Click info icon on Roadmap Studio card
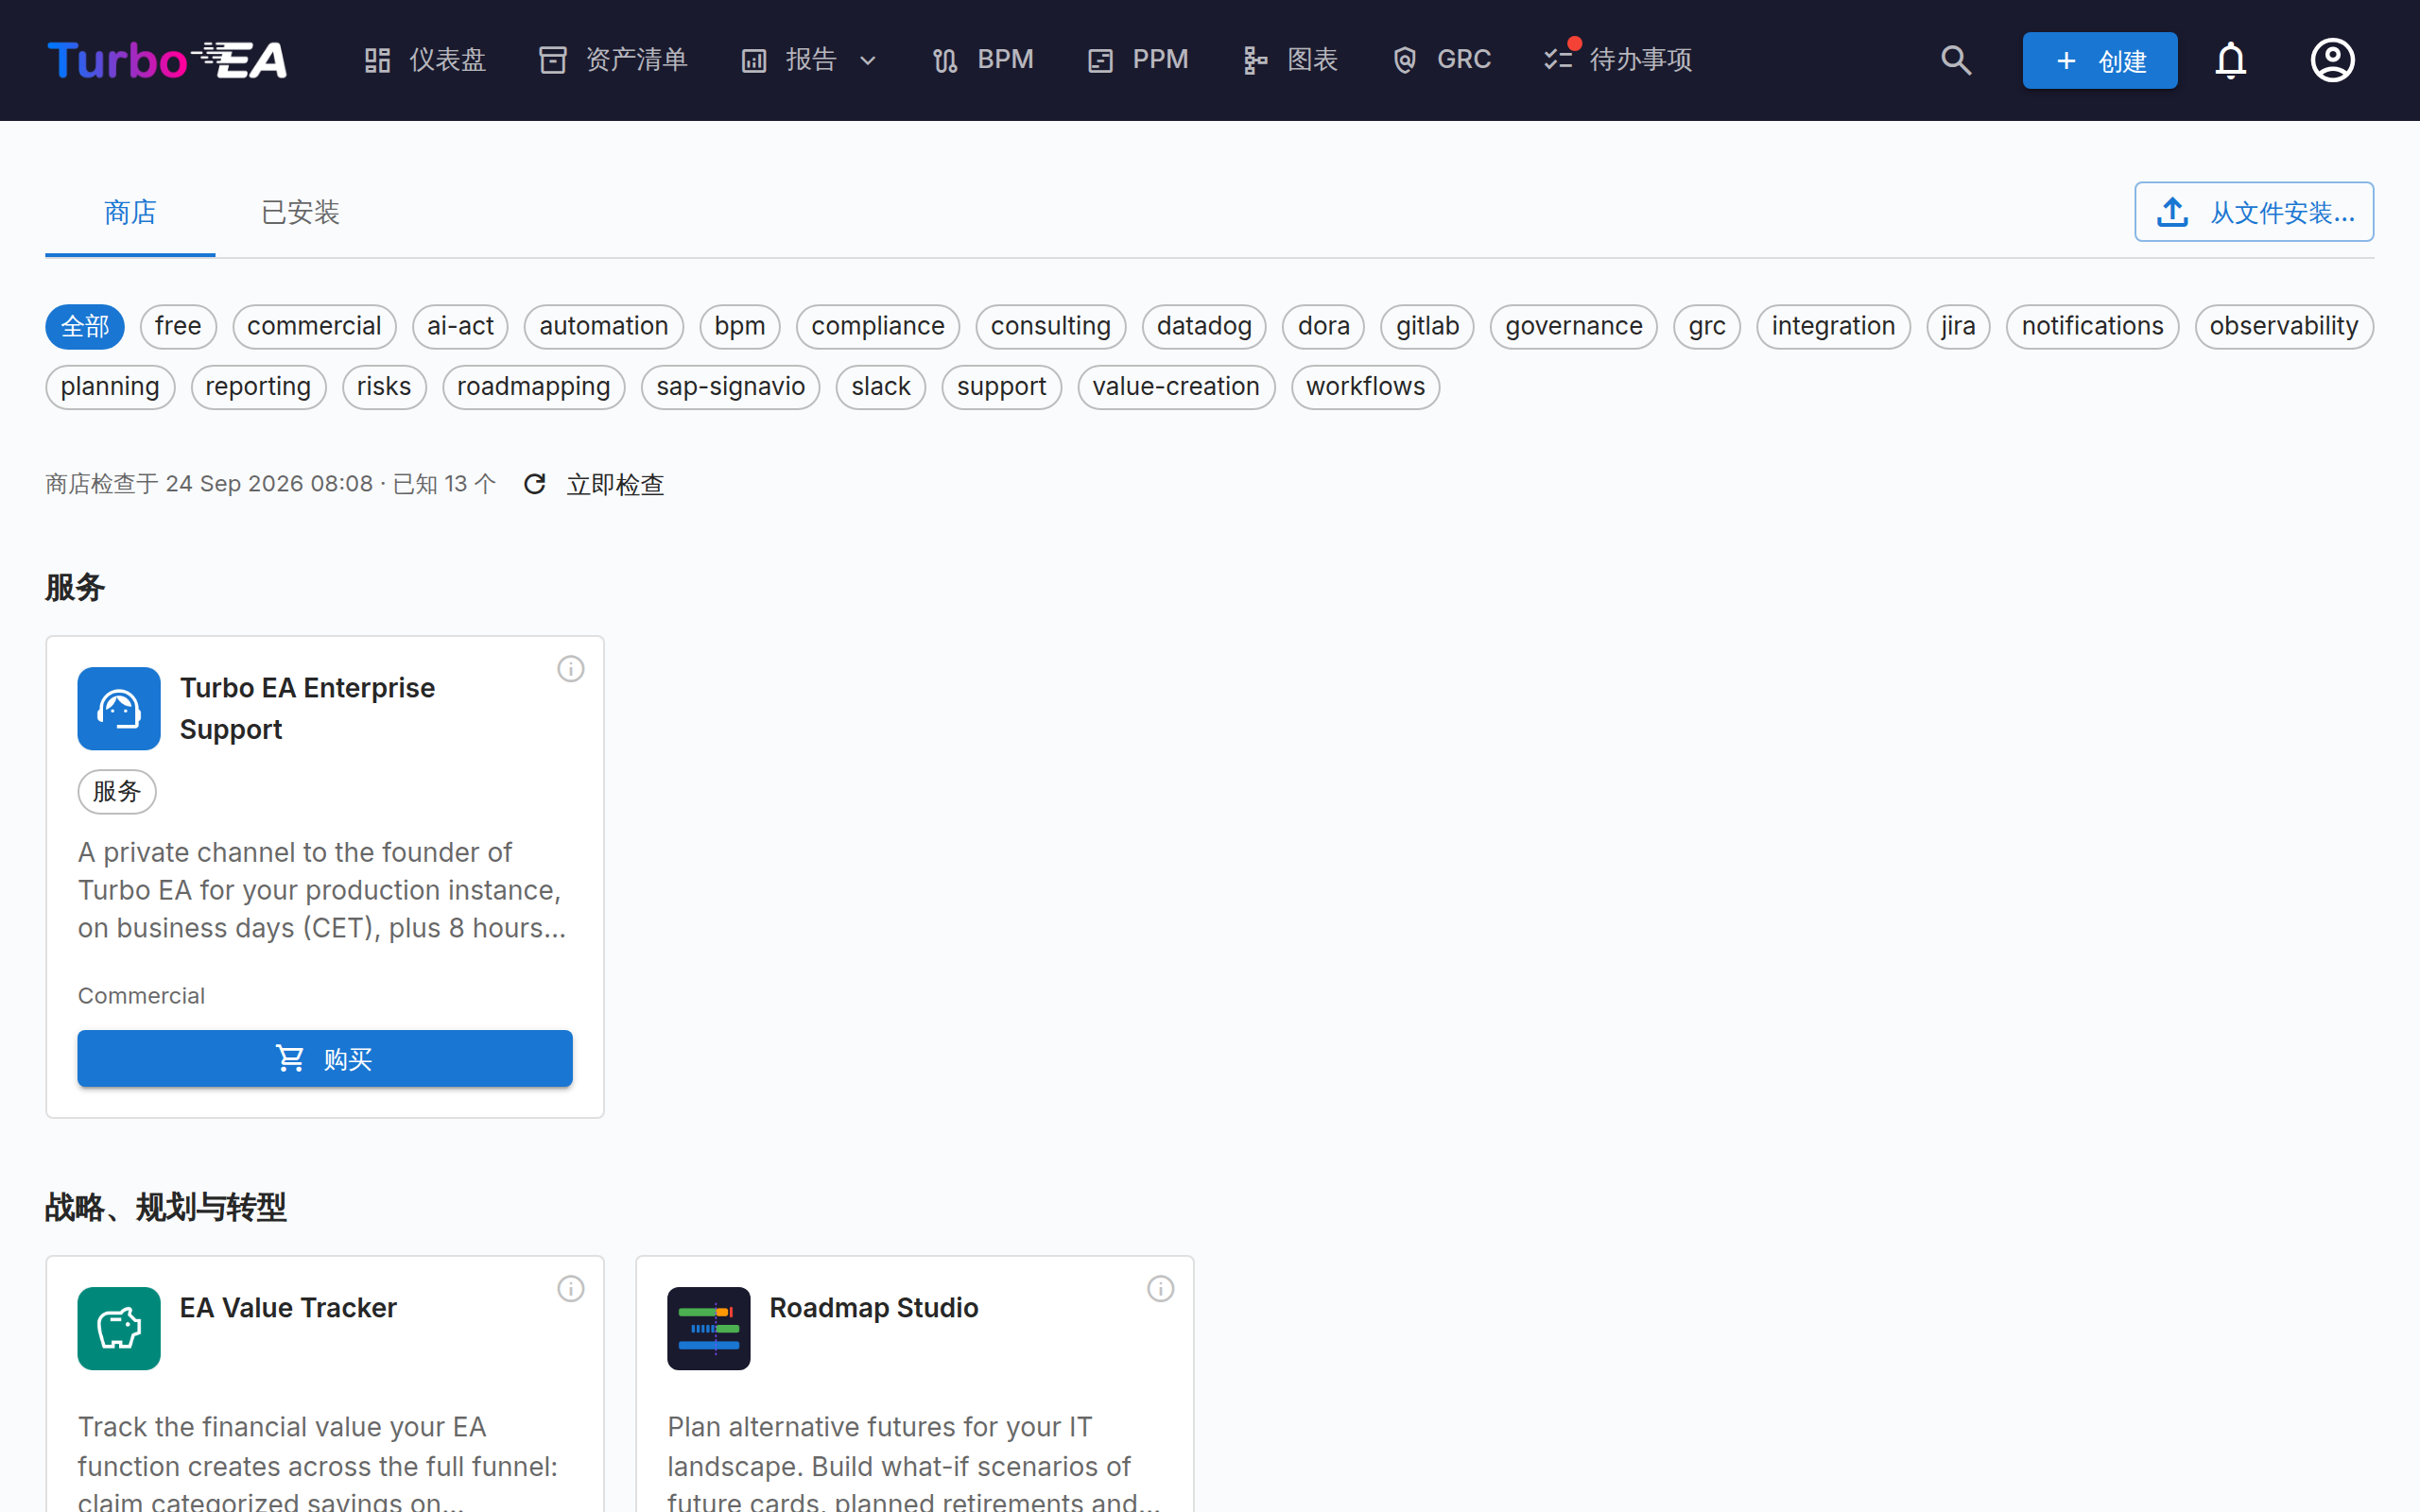The width and height of the screenshot is (2420, 1512). 1161,1289
